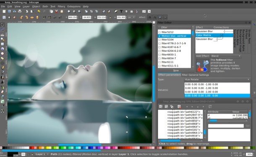Open the File menu
This screenshot has width=256, height=157.
(3, 7)
